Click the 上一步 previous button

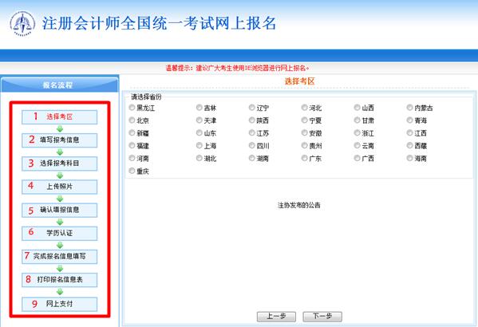(276, 317)
